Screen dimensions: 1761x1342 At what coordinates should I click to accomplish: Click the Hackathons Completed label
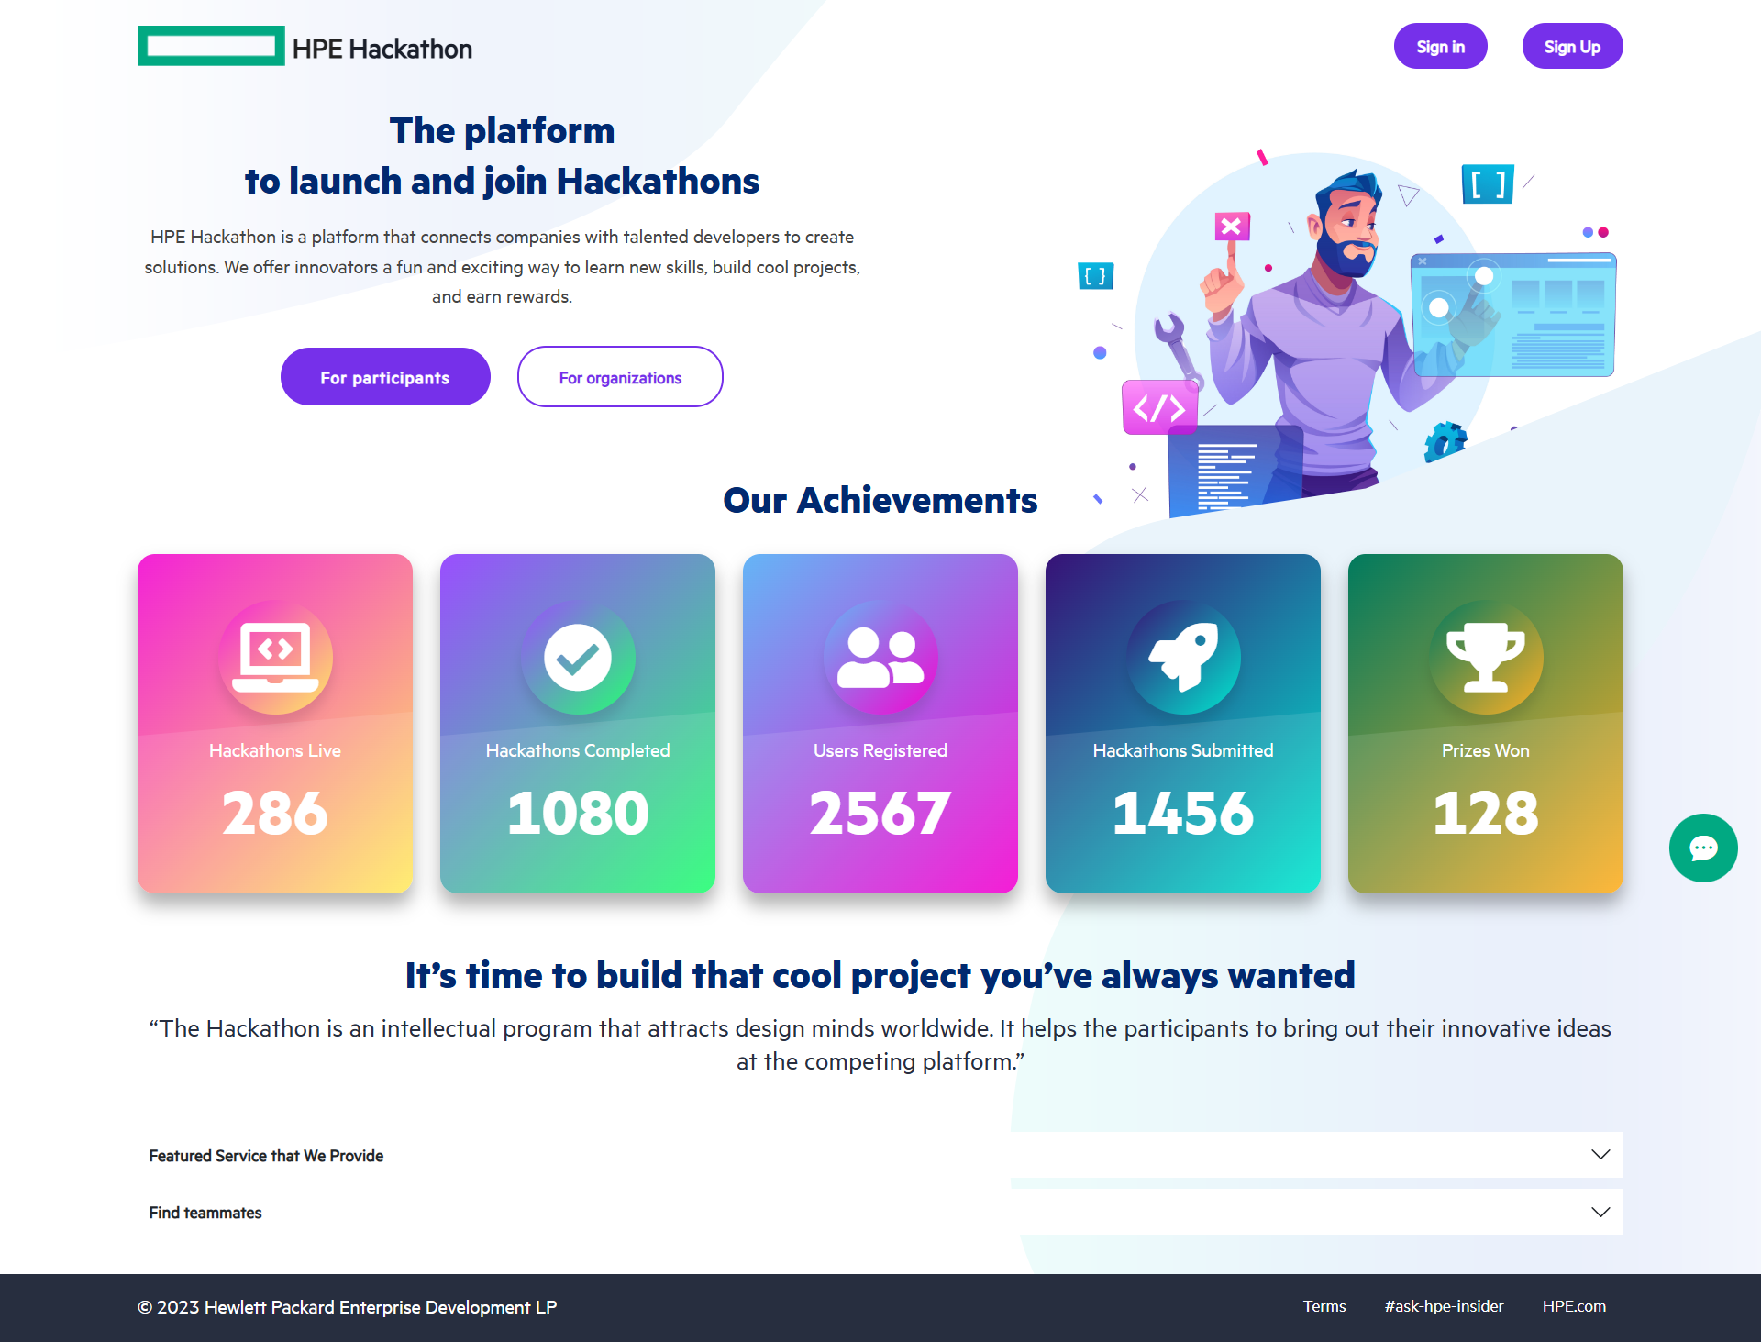click(x=578, y=750)
